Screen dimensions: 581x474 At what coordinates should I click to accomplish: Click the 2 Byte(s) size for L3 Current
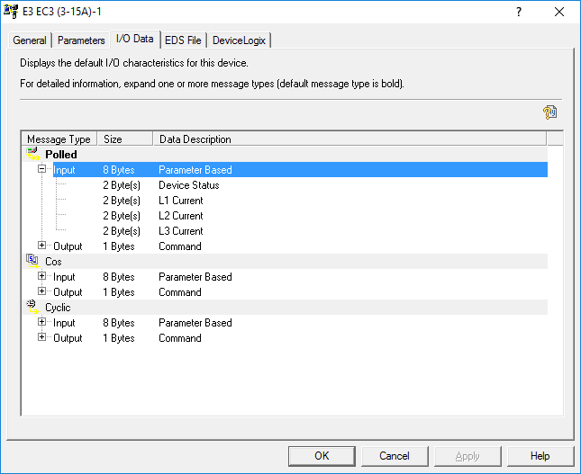[x=122, y=231]
